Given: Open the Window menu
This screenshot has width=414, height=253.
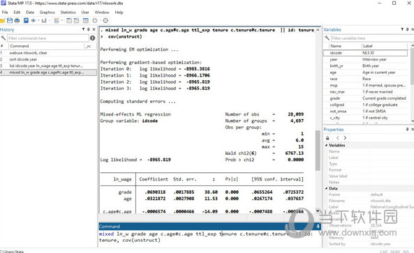Looking at the screenshot, I should [x=102, y=13].
